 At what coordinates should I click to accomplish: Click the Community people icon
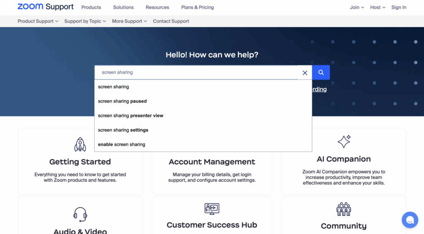tap(344, 209)
